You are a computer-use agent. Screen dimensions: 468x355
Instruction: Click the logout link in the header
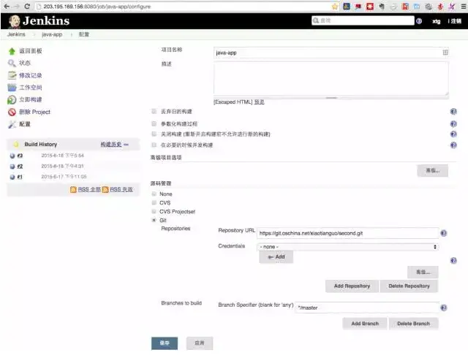[x=456, y=21]
